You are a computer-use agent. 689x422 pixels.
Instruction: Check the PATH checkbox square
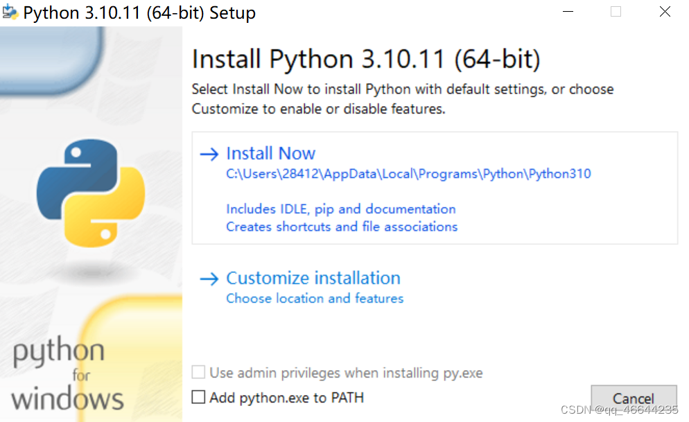[199, 398]
